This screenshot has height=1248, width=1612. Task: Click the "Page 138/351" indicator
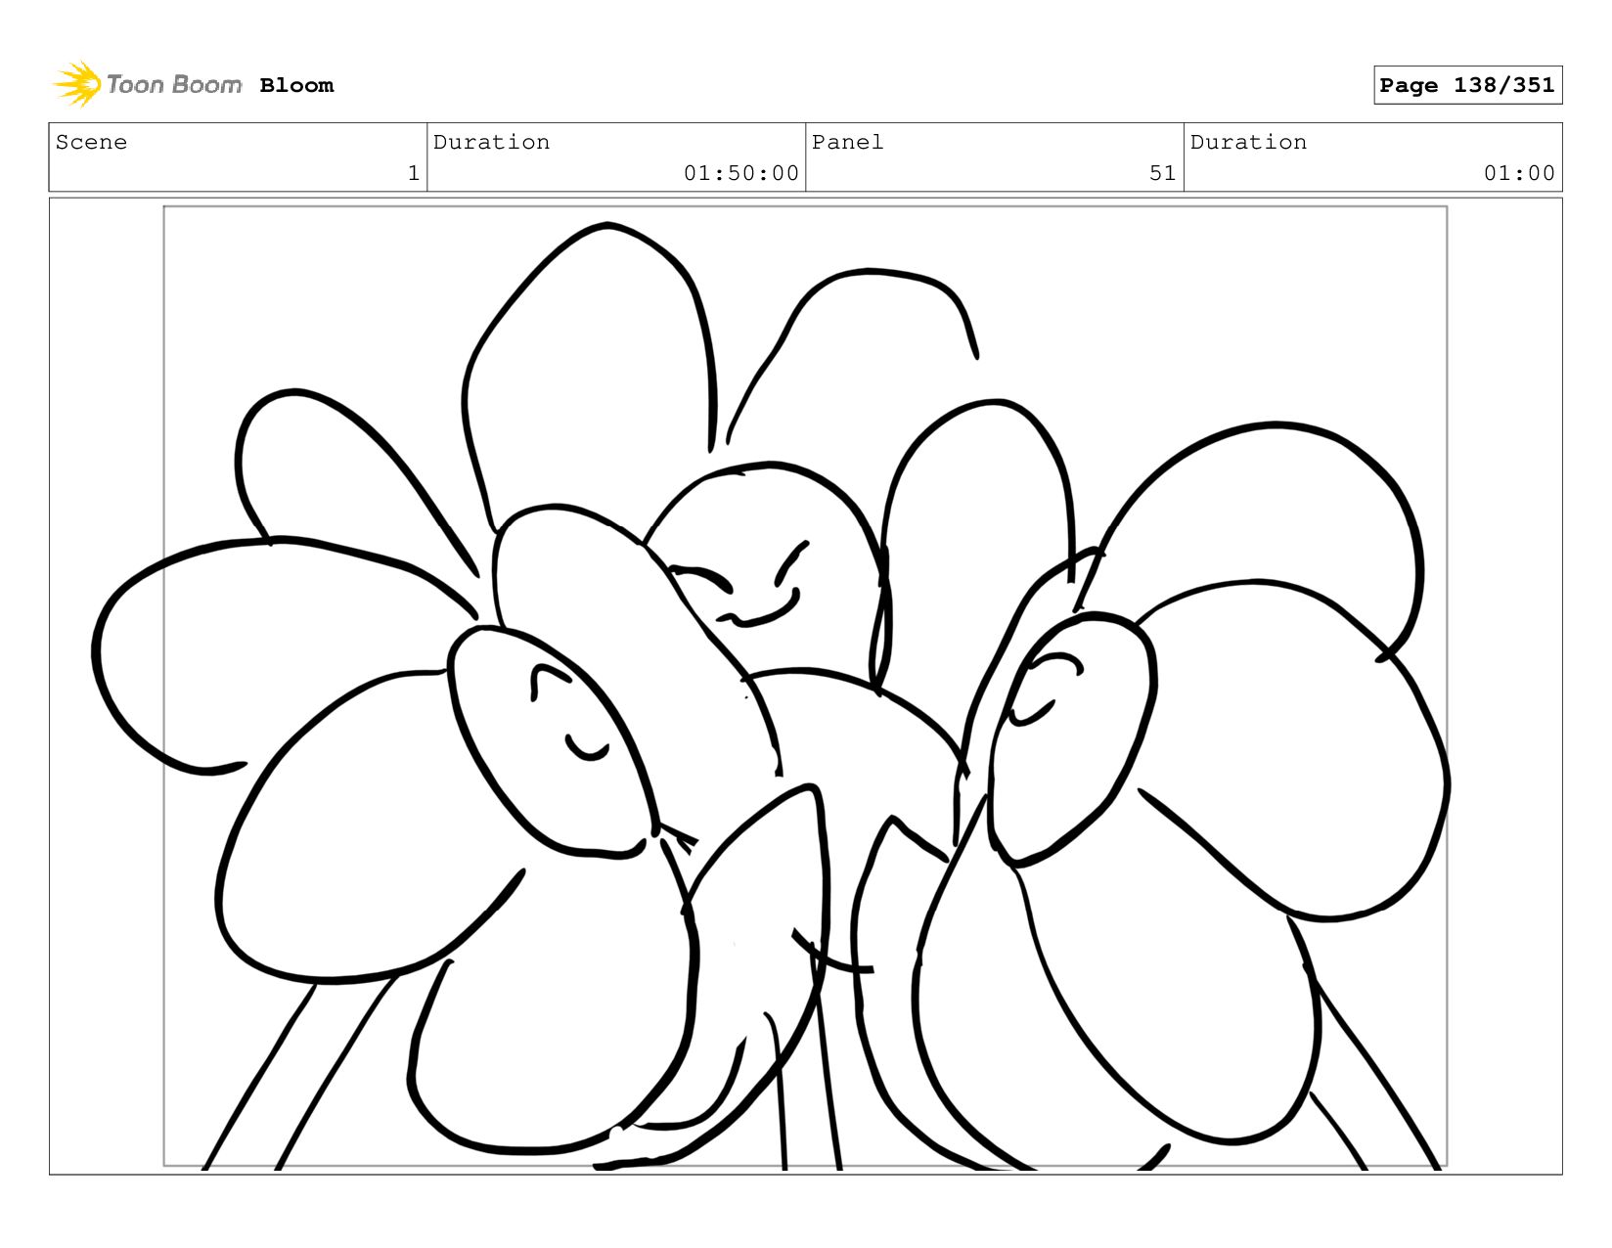(1467, 85)
